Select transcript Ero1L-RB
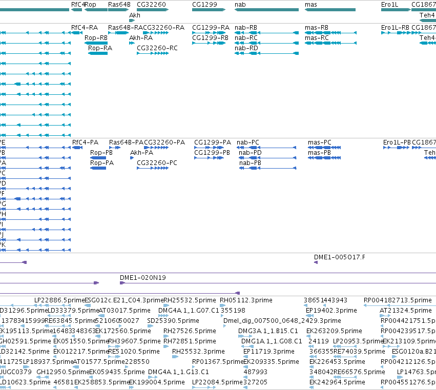Screen dimensions: 436x390 click(x=395, y=28)
